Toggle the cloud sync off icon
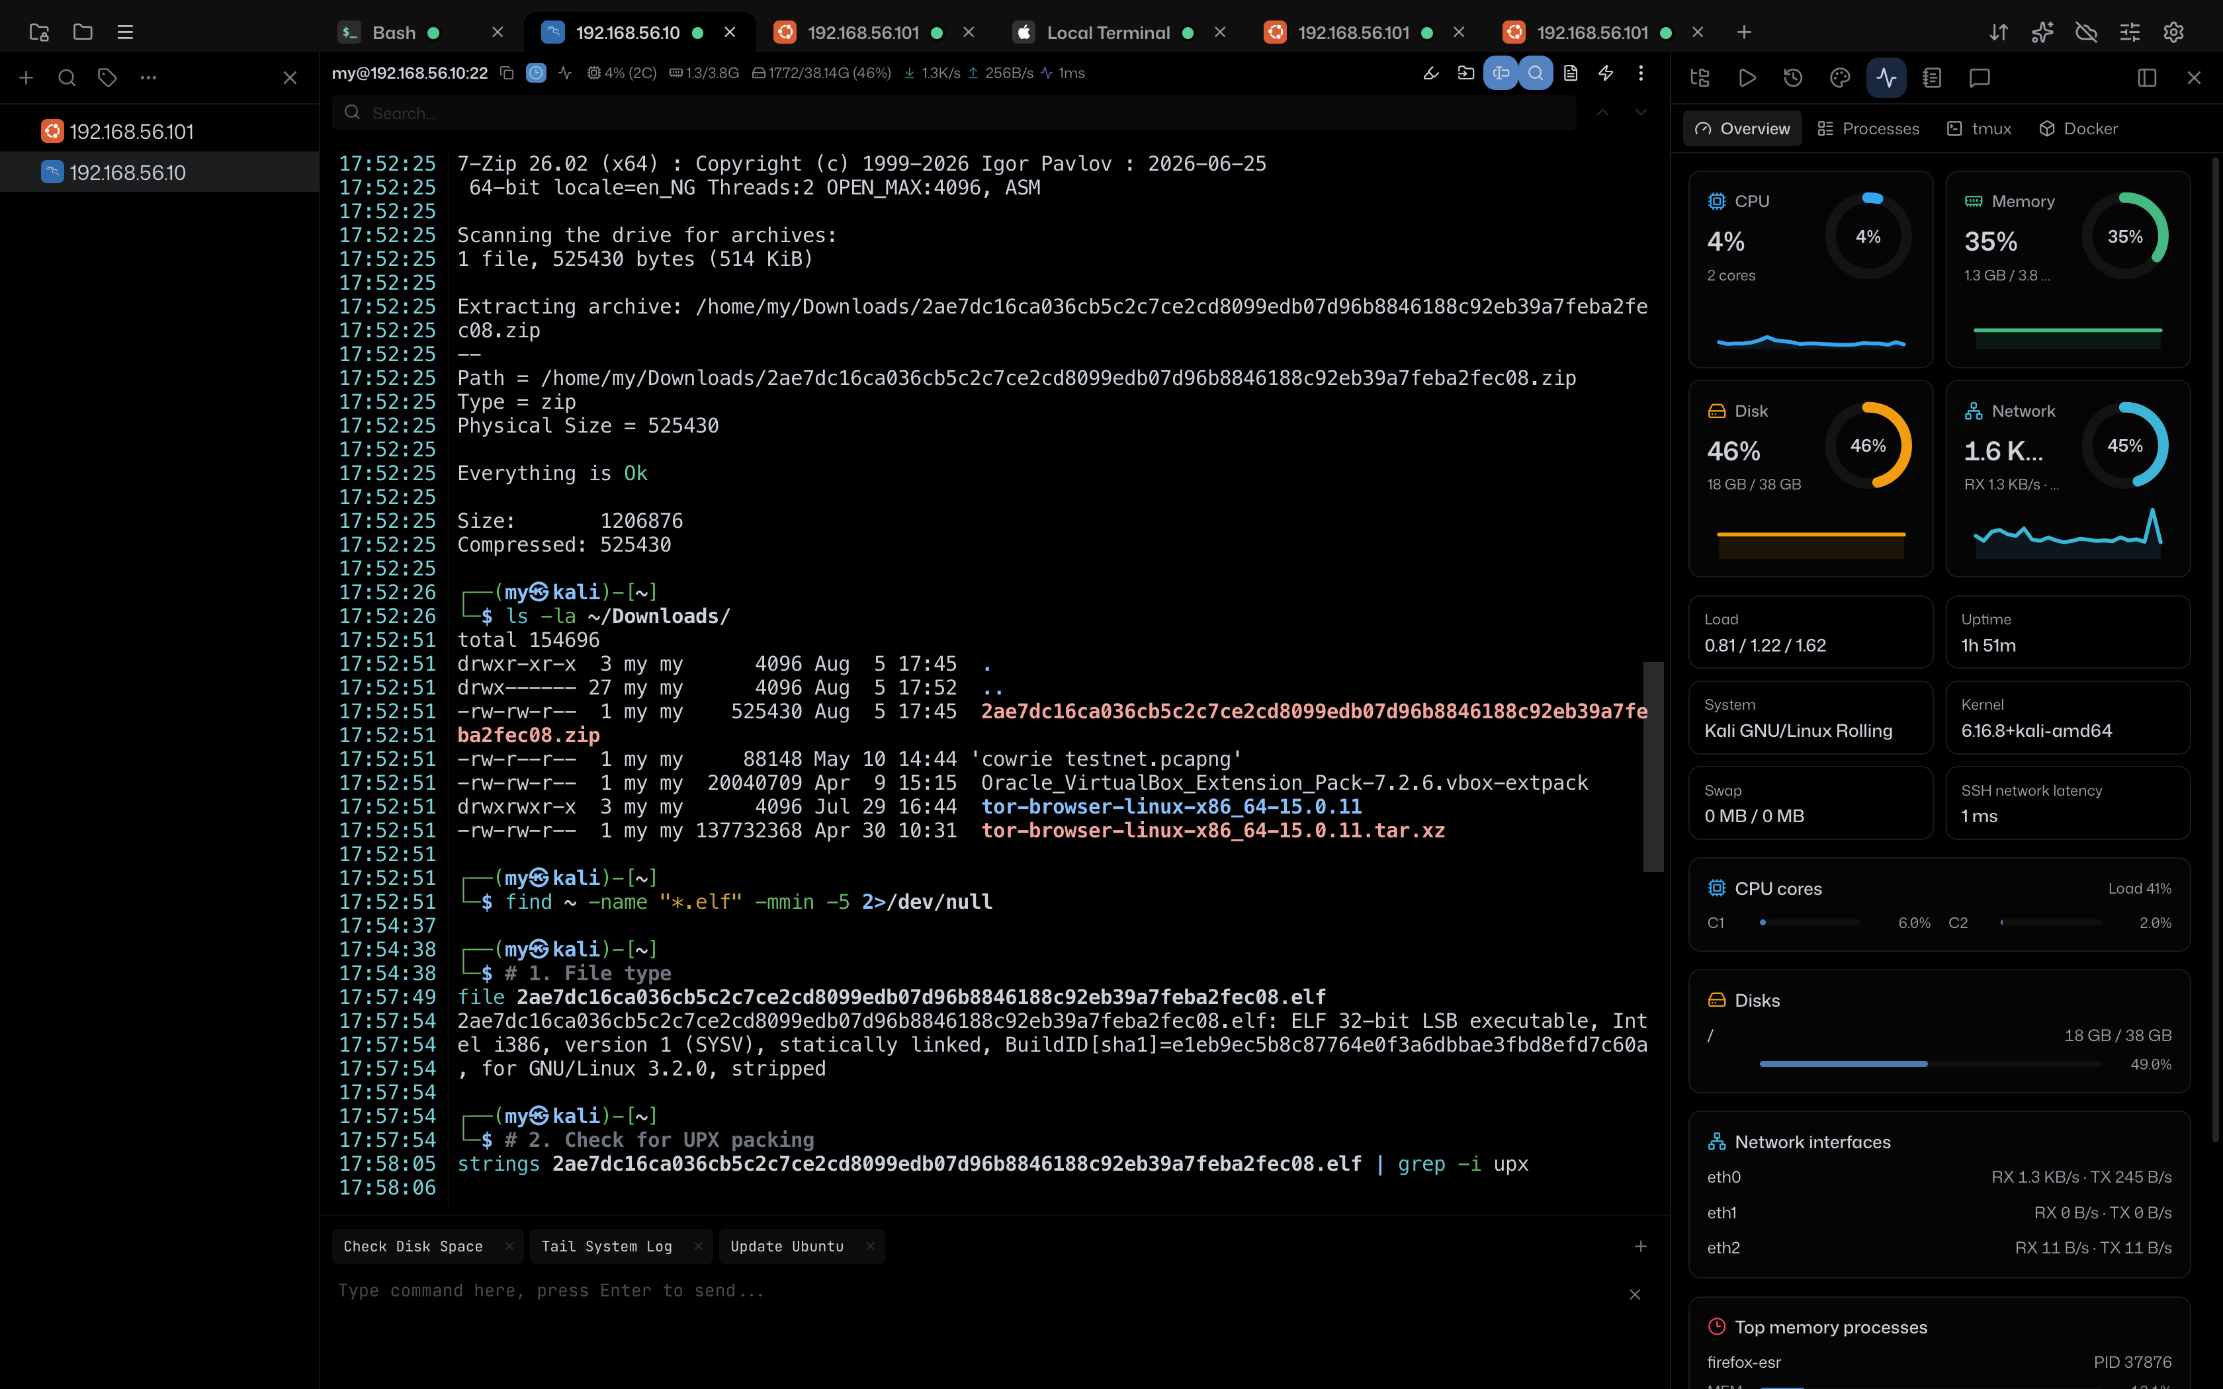 2086,32
